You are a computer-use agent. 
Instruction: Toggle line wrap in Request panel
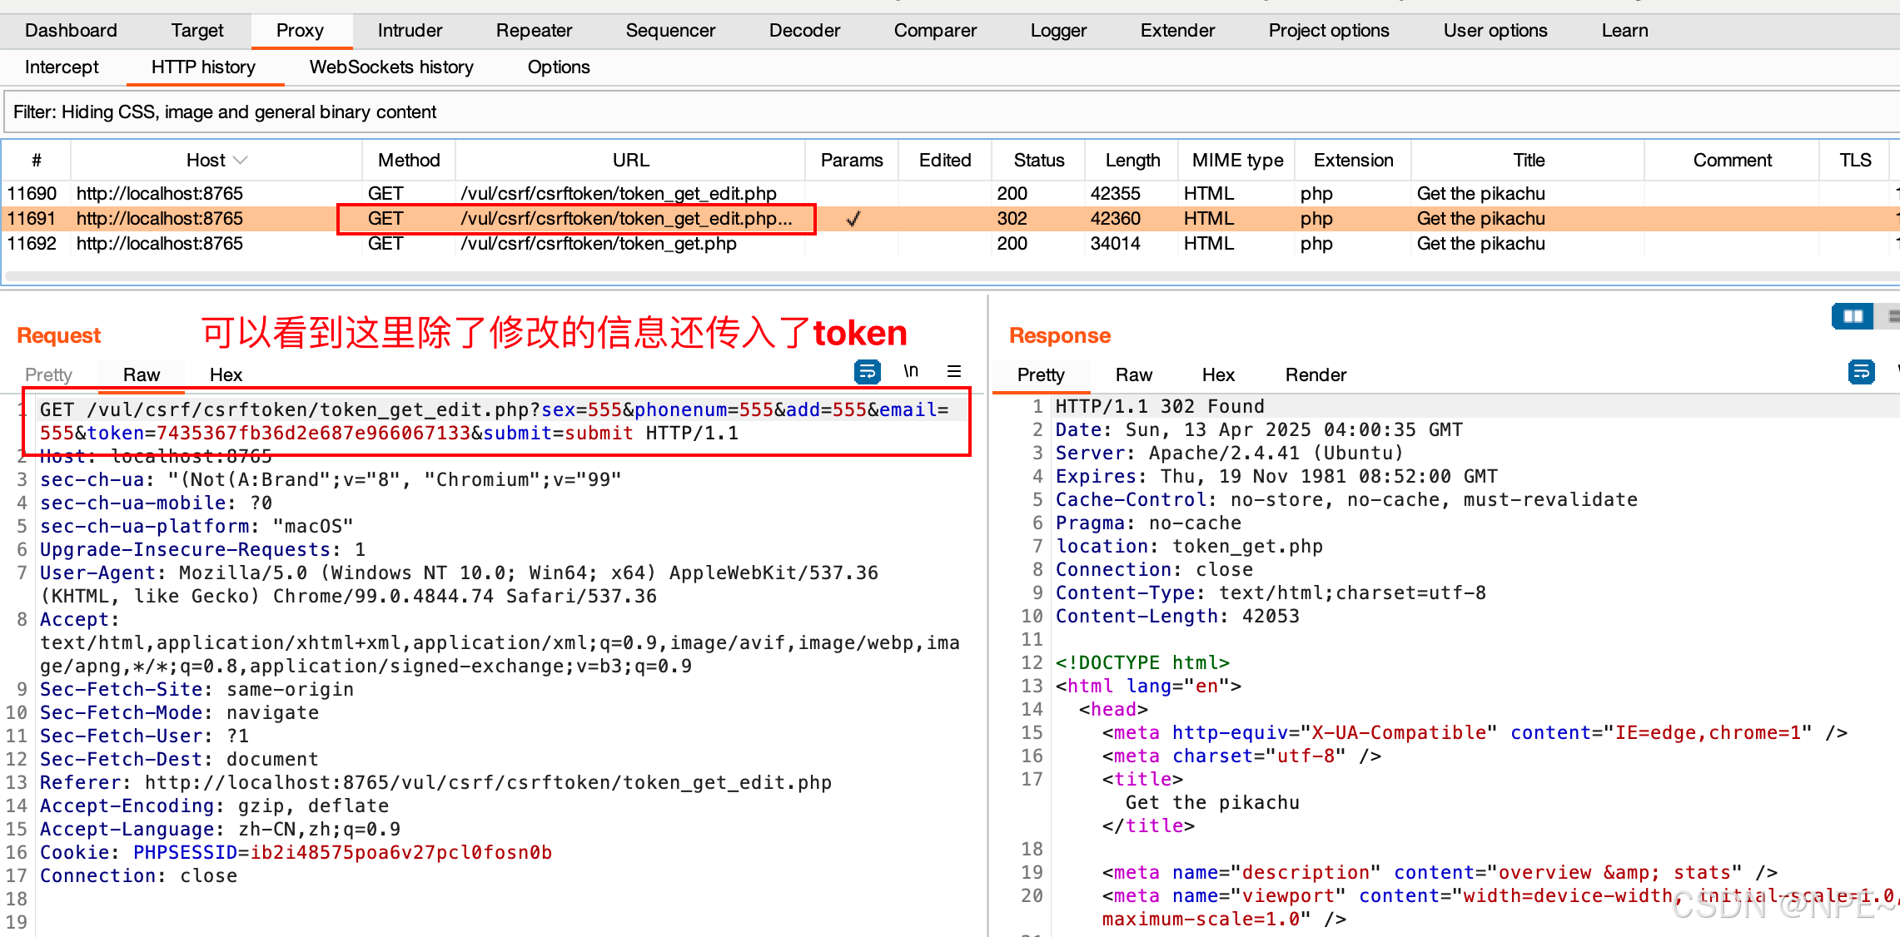click(867, 371)
